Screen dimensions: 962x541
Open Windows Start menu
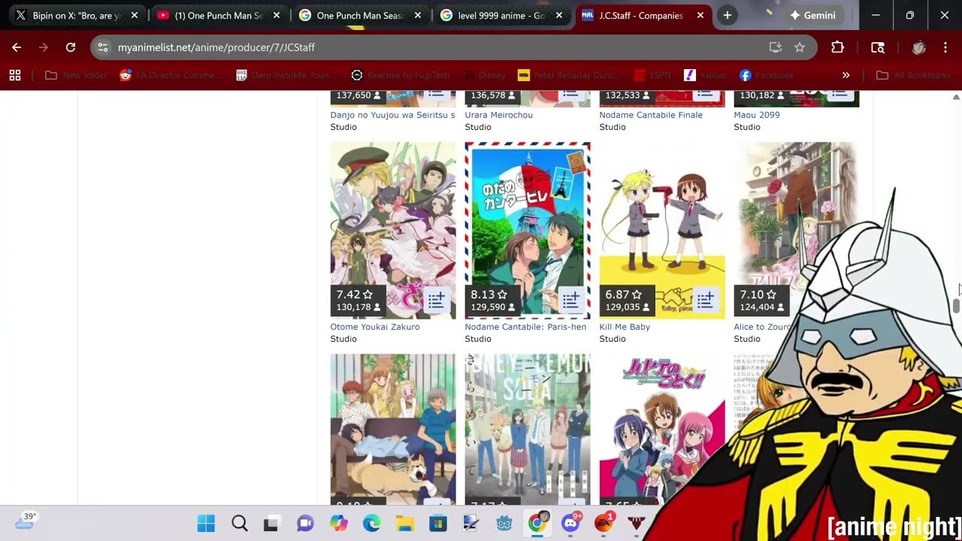[x=206, y=523]
